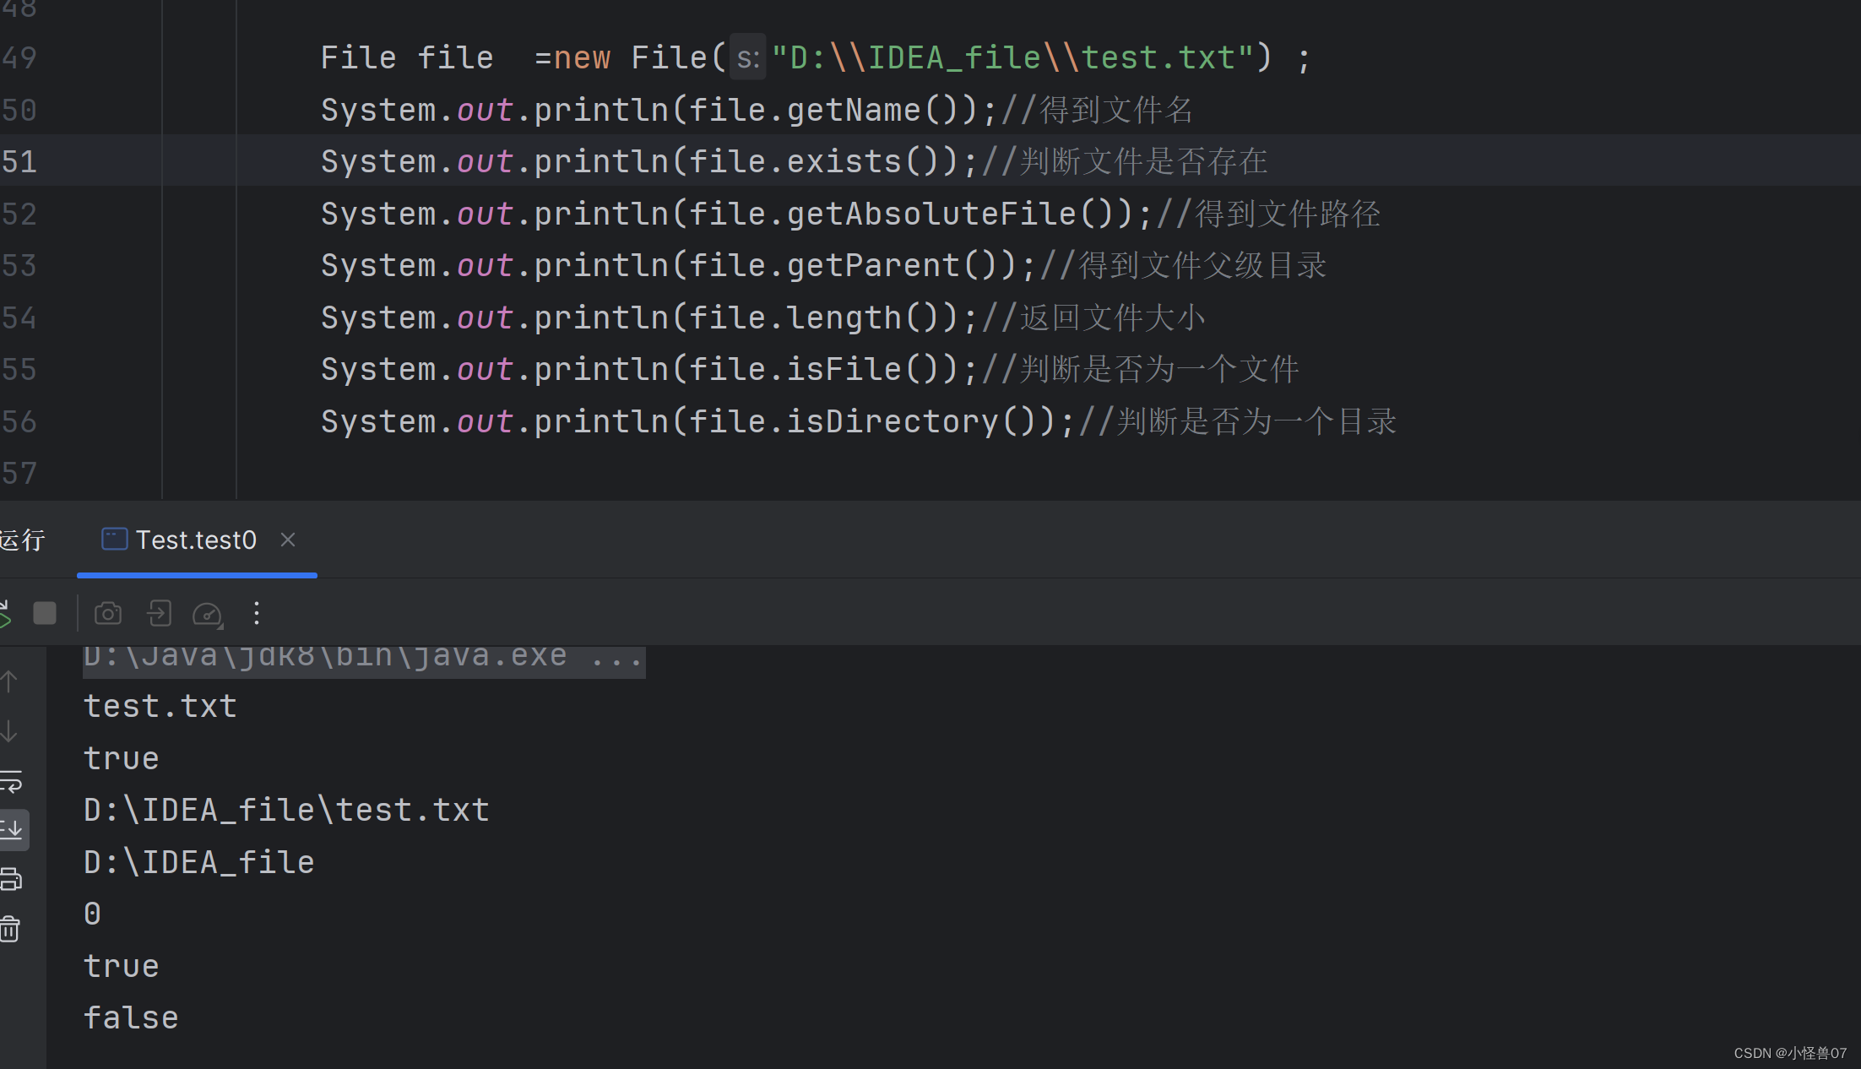This screenshot has height=1069, width=1861.
Task: Select the Test.test0 run tab
Action: tap(195, 540)
